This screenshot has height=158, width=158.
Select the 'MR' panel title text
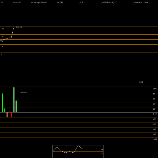pos(141,82)
